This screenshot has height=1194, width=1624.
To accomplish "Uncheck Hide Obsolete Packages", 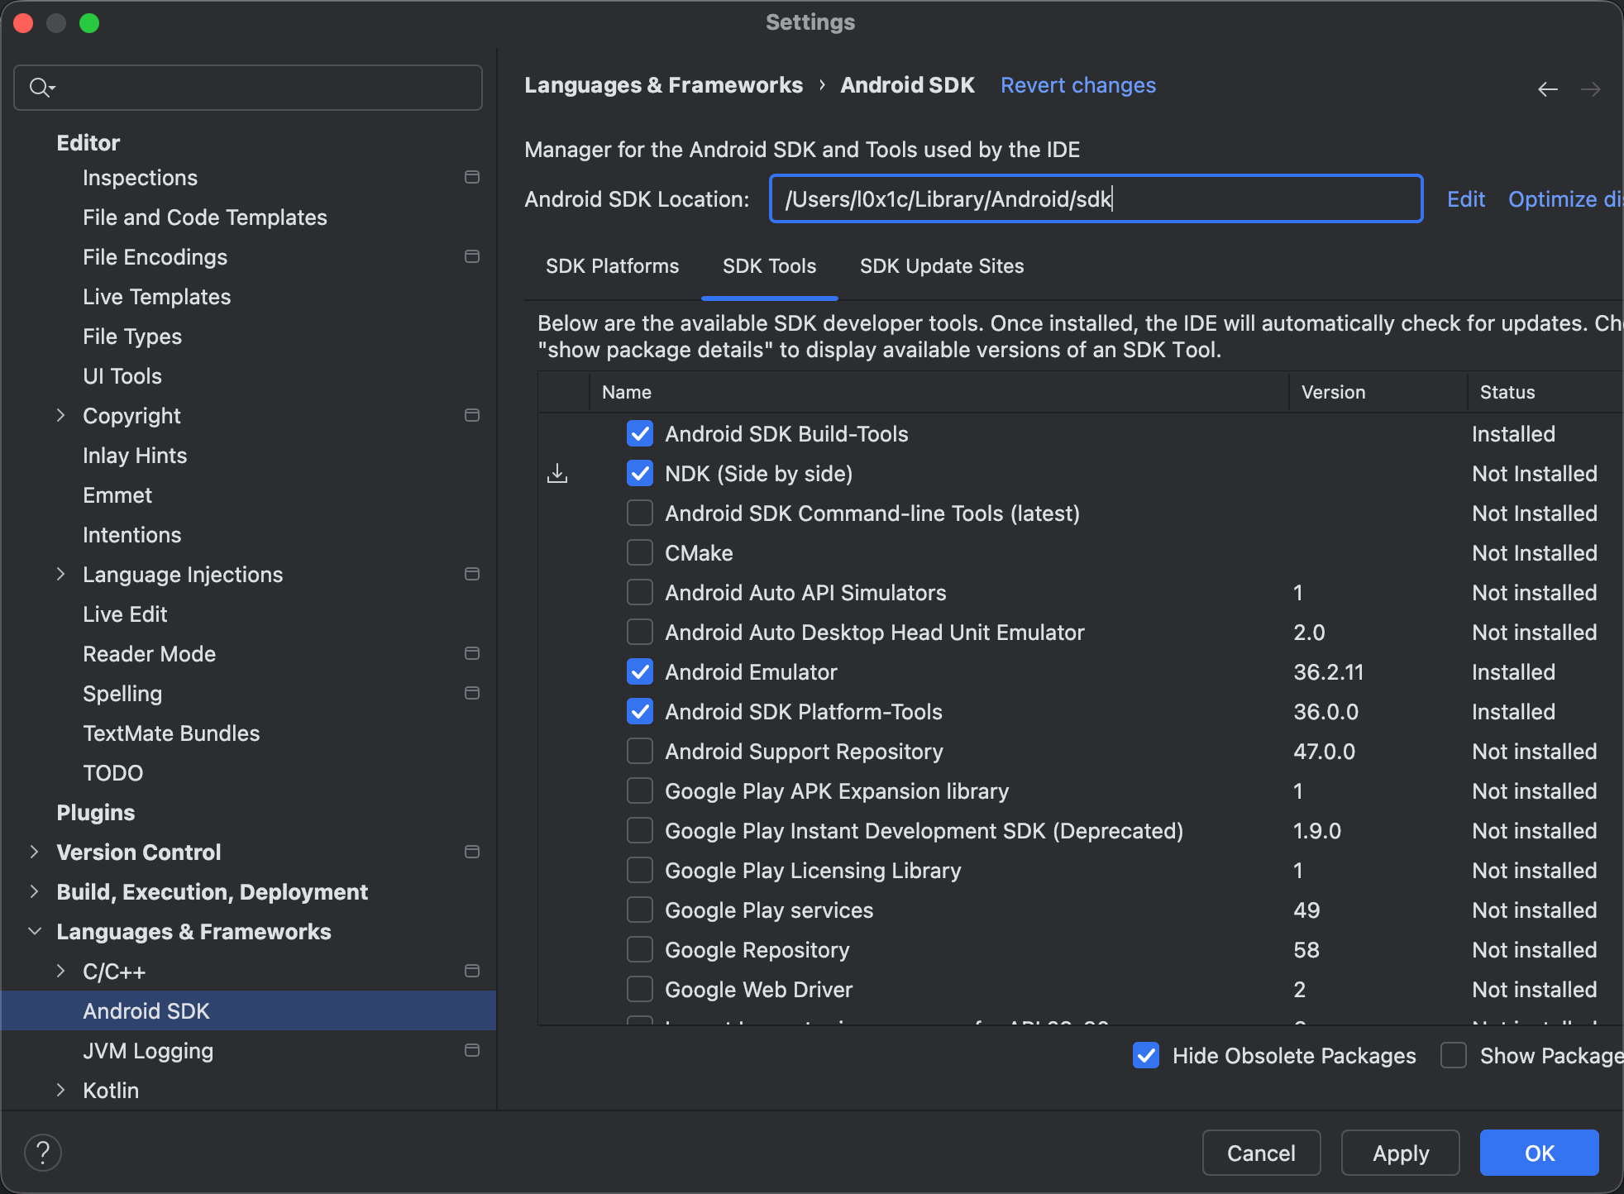I will point(1145,1055).
